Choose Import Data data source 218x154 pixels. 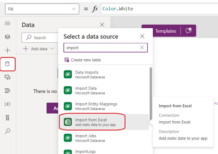pos(103,90)
